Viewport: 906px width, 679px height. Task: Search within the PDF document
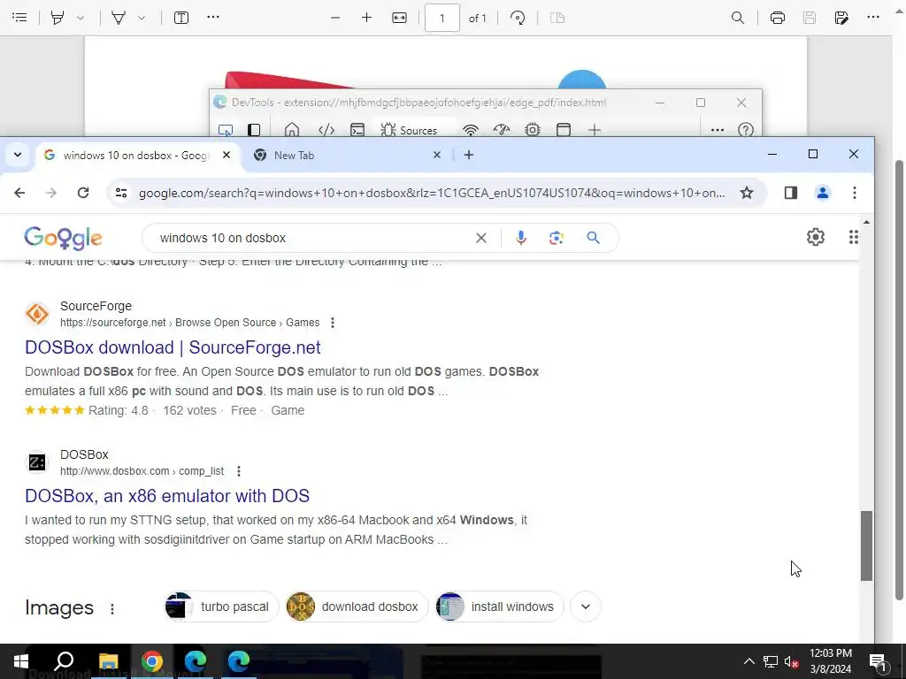tap(738, 18)
